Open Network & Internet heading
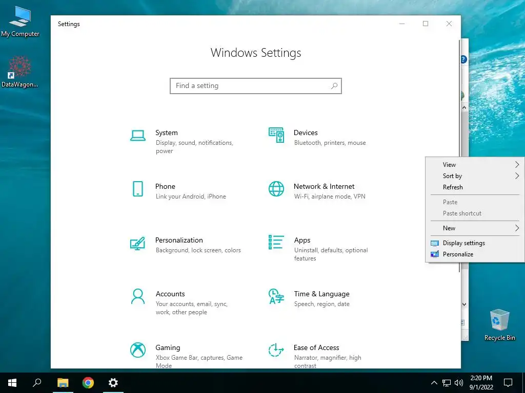The height and width of the screenshot is (393, 525). click(x=324, y=186)
